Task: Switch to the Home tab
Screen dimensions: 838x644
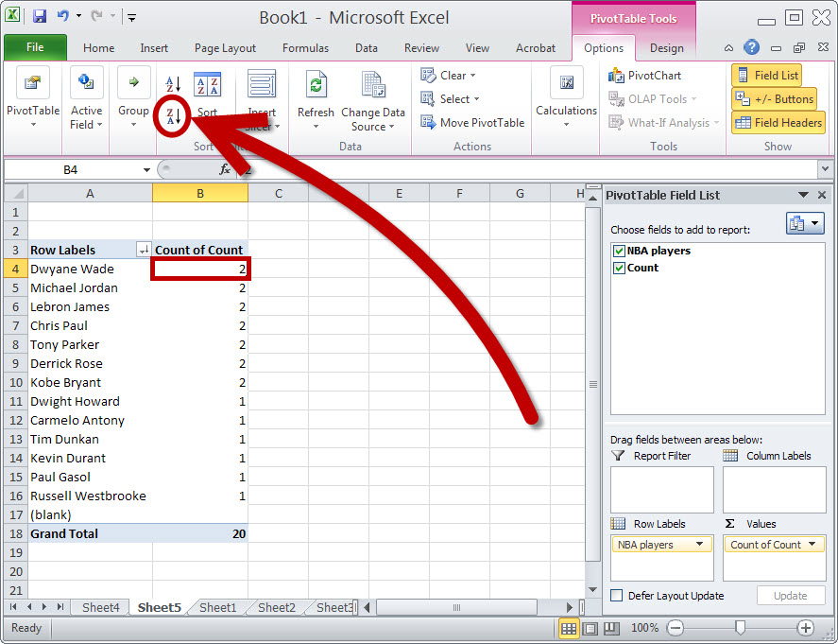Action: click(x=99, y=48)
